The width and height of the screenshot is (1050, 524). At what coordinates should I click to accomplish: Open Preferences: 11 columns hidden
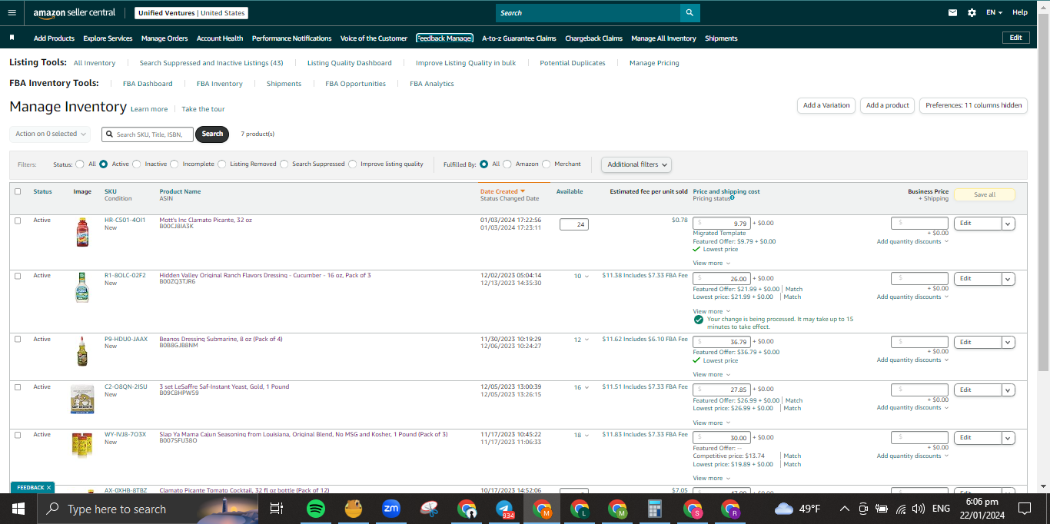point(974,105)
